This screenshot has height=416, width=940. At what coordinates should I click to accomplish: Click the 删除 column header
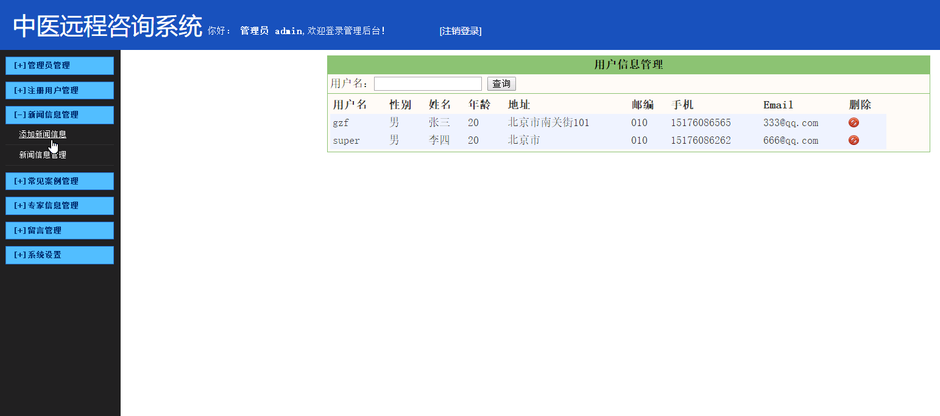tap(860, 105)
